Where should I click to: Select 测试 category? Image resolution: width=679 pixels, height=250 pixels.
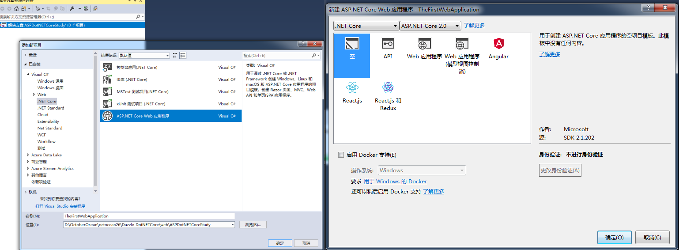click(x=41, y=148)
